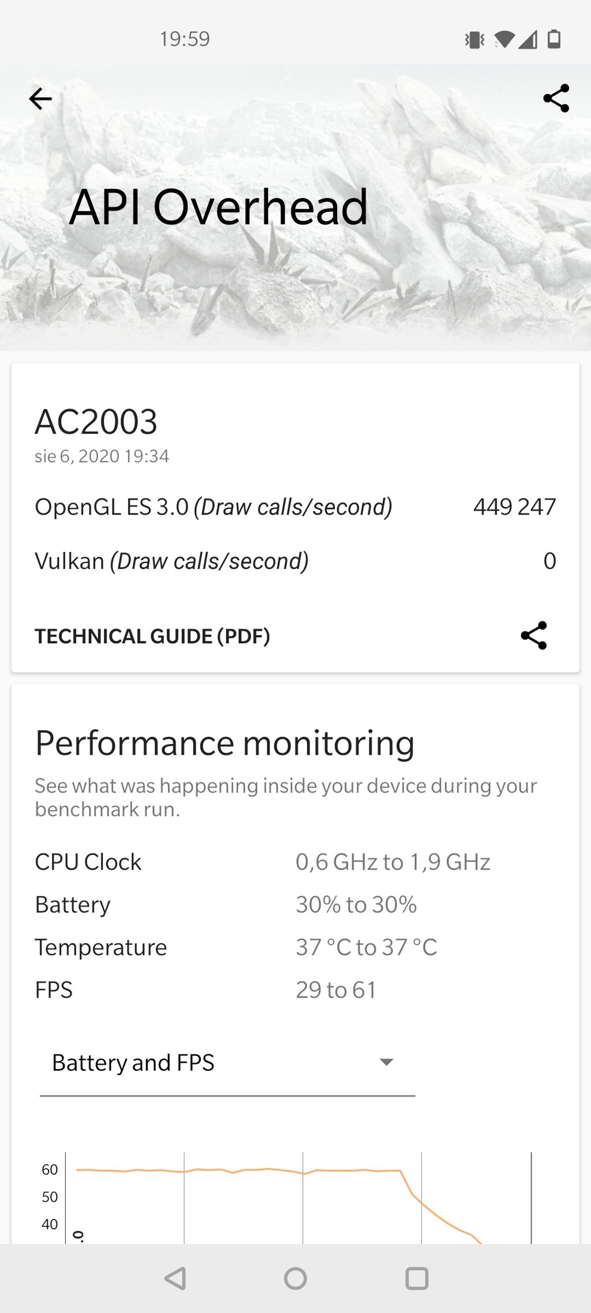This screenshot has height=1313, width=591.
Task: Select the Vulkan draw calls row
Action: coord(295,561)
